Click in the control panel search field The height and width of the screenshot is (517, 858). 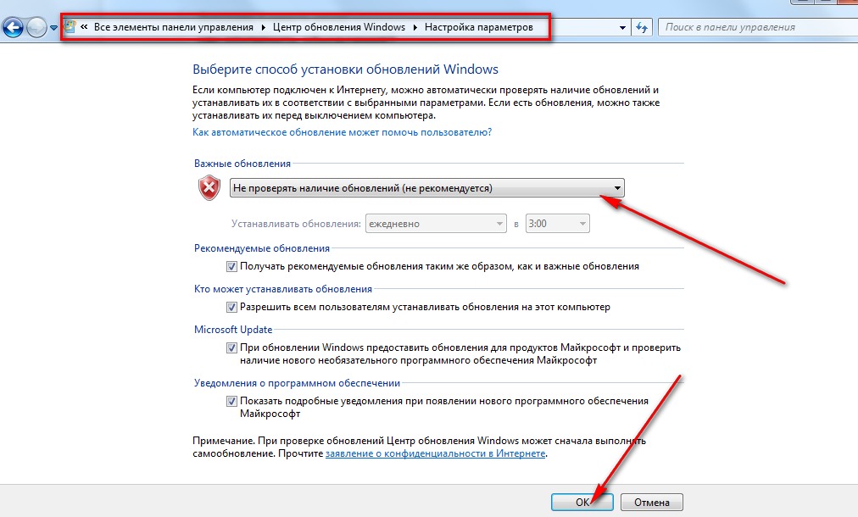(x=758, y=27)
